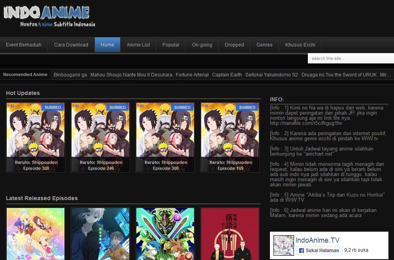Open Seitokai Yakuindomo S2 link

pyautogui.click(x=271, y=74)
